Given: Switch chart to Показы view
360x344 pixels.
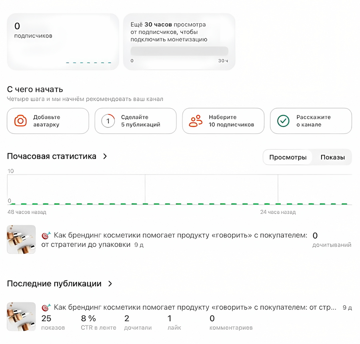Looking at the screenshot, I should 332,157.
